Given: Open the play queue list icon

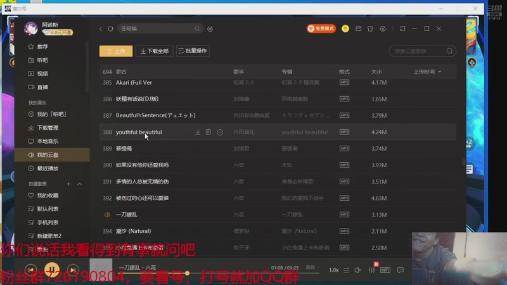Looking at the screenshot, I should click(346, 270).
